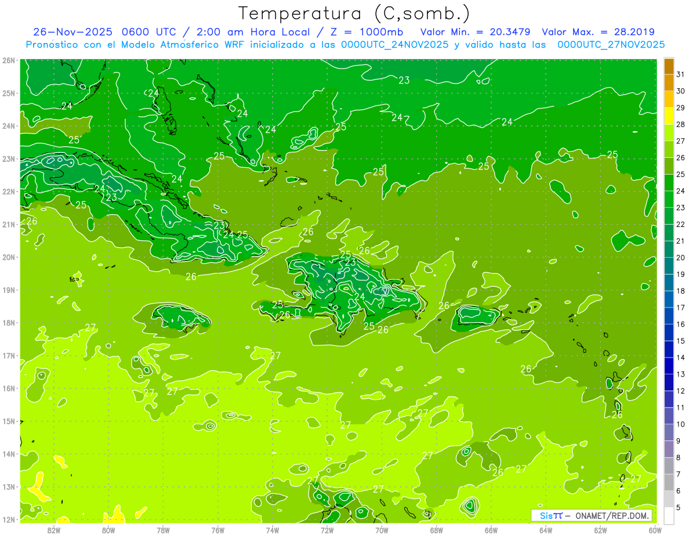Click the 60W longitude axis label

[x=655, y=530]
